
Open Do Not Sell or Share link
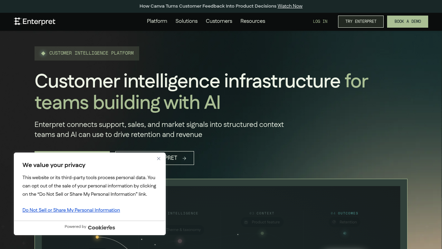(71, 210)
